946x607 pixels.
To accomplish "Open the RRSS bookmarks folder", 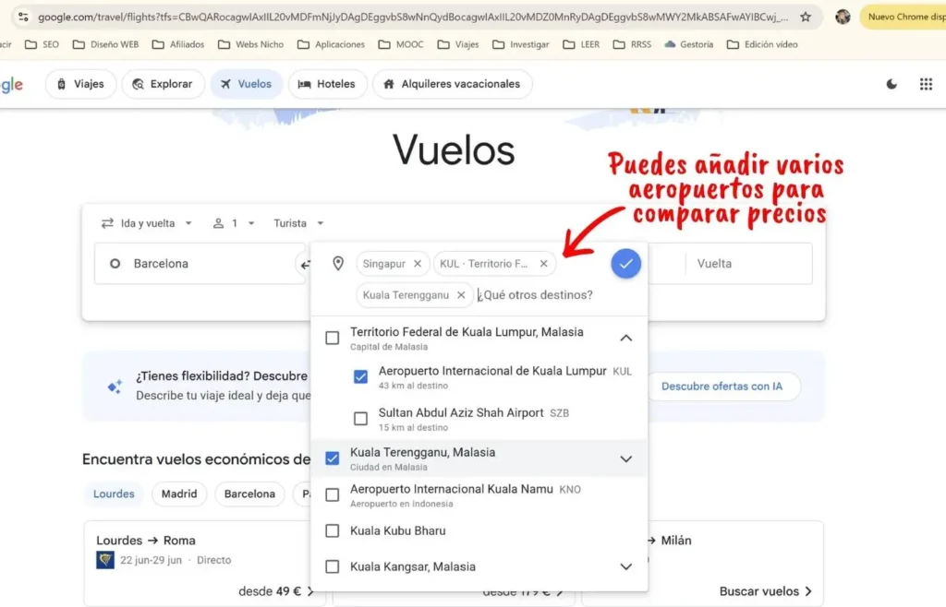I will [632, 44].
